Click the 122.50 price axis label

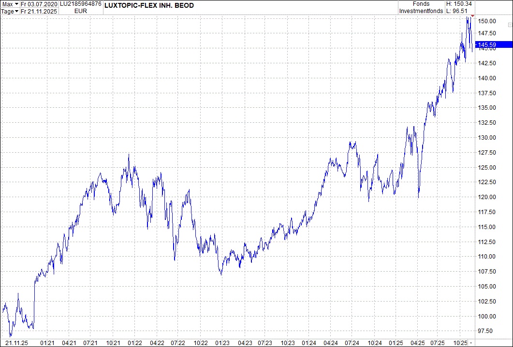[487, 182]
